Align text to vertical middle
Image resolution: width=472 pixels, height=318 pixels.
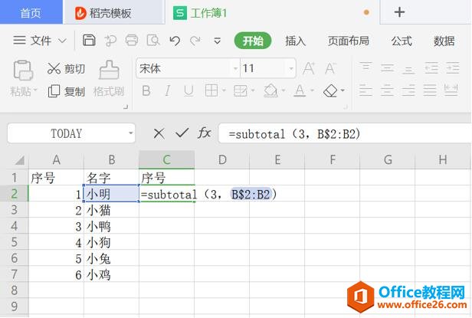click(387, 68)
